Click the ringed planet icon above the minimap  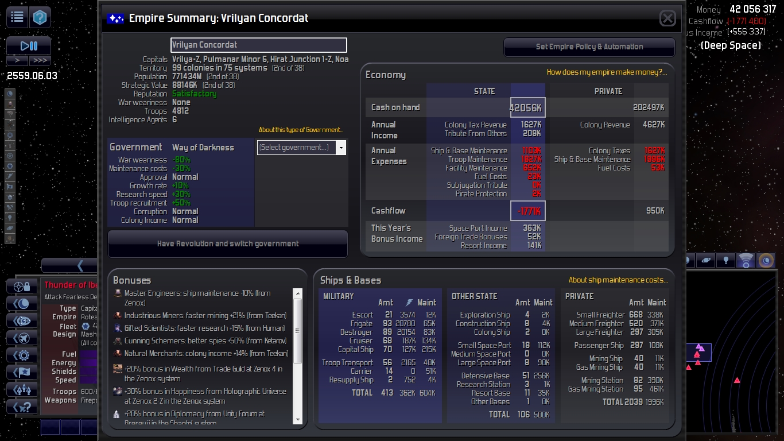707,261
